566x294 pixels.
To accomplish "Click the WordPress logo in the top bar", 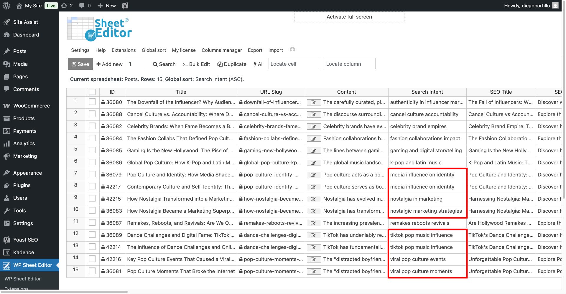I will pyautogui.click(x=6, y=6).
